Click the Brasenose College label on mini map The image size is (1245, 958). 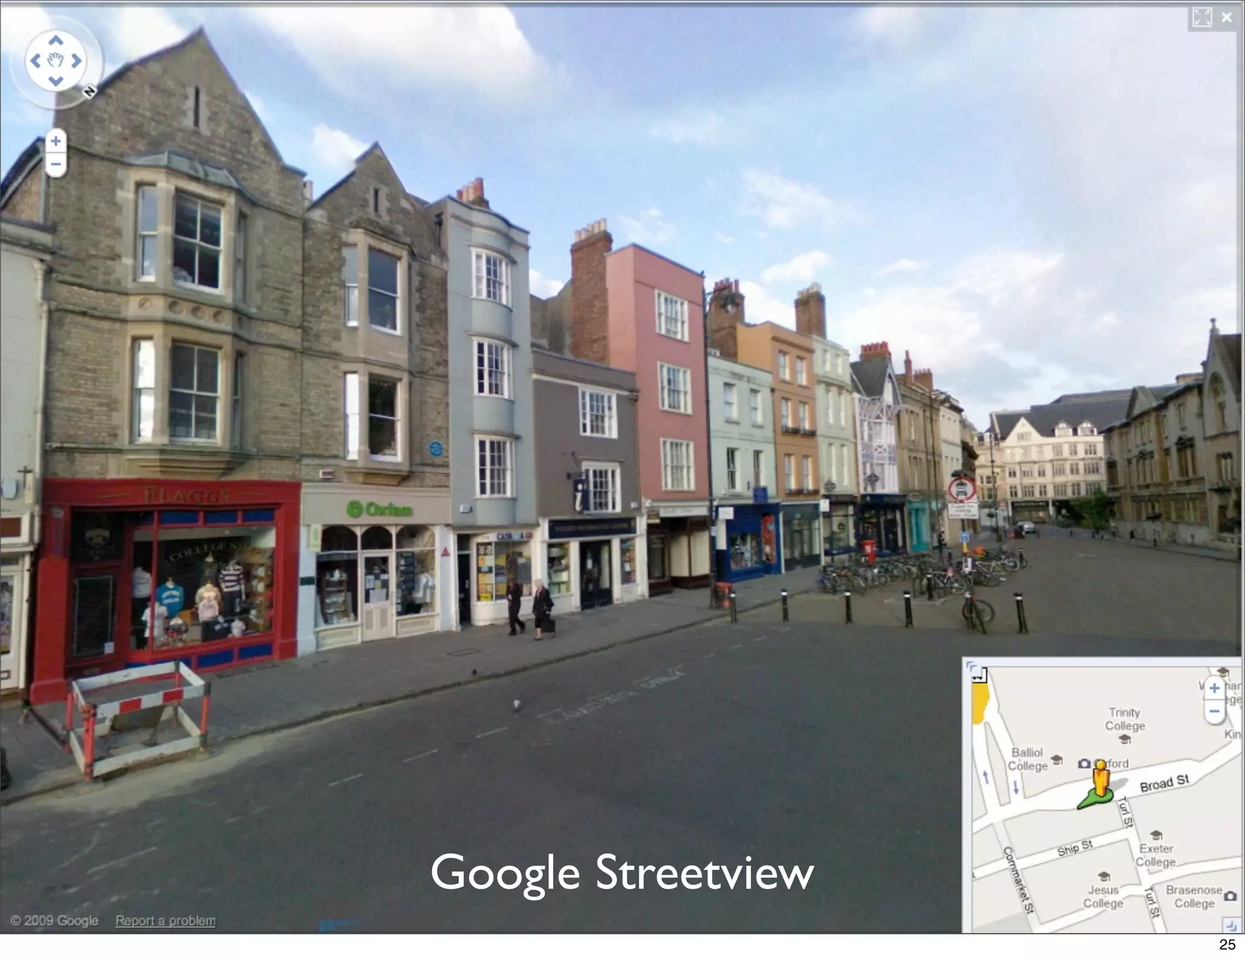click(1194, 897)
